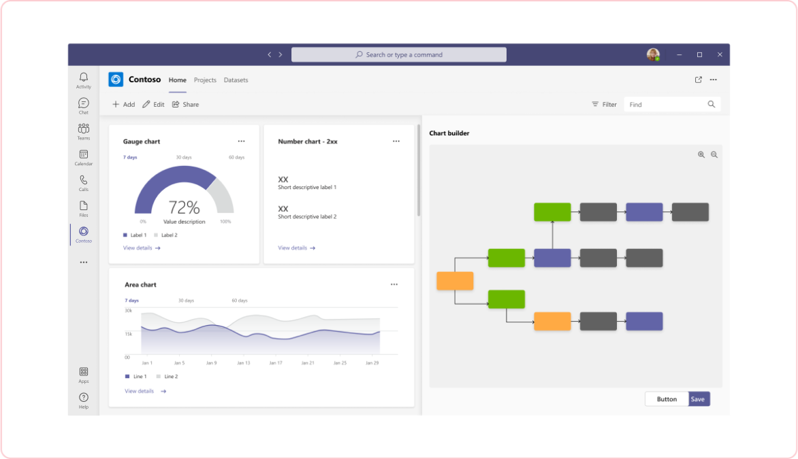798x459 pixels.
Task: Pop out the app in new window
Action: click(699, 80)
